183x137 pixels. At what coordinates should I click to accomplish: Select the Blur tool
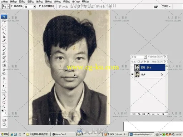point(4,69)
